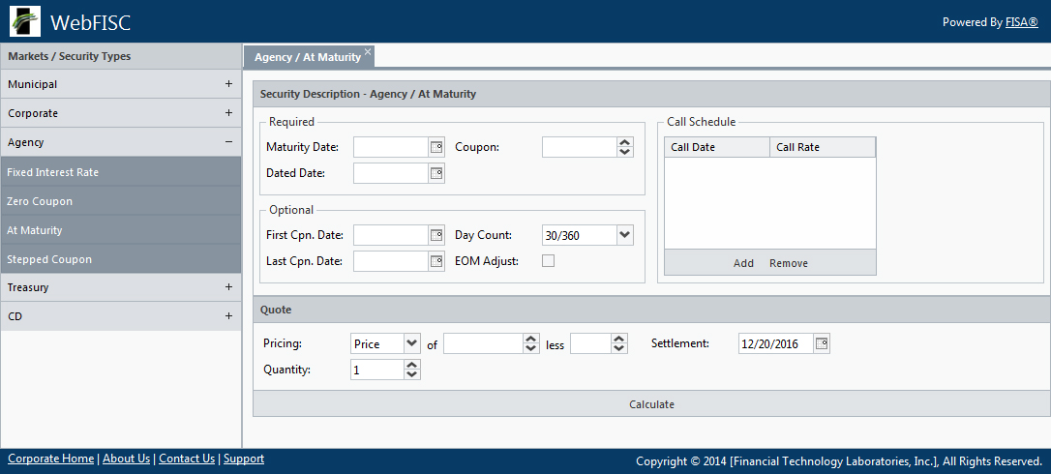
Task: Click the Maturity Date input field
Action: pos(391,147)
